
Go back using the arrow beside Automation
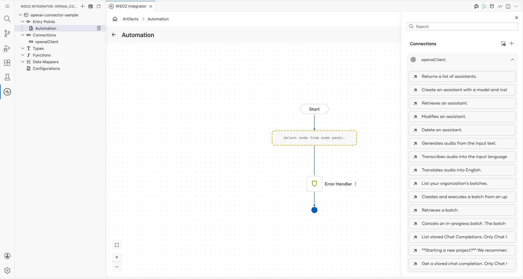(114, 35)
